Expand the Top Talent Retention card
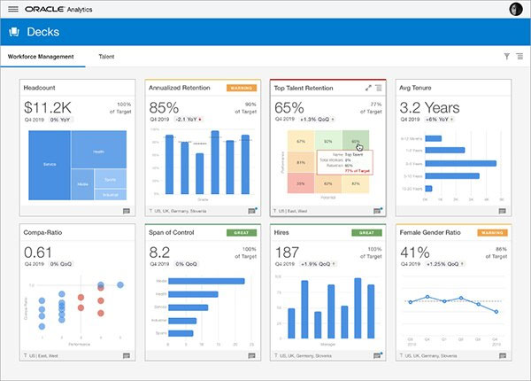Screen dimensions: 531x381 click(368, 88)
